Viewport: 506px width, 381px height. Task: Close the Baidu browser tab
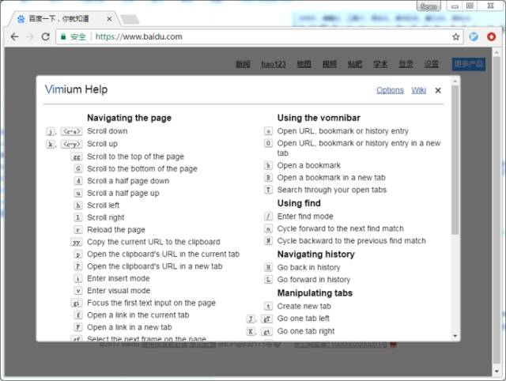click(x=109, y=19)
